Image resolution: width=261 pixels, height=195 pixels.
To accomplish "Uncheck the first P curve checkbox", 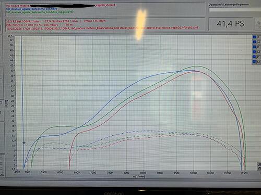I will point(254,37).
